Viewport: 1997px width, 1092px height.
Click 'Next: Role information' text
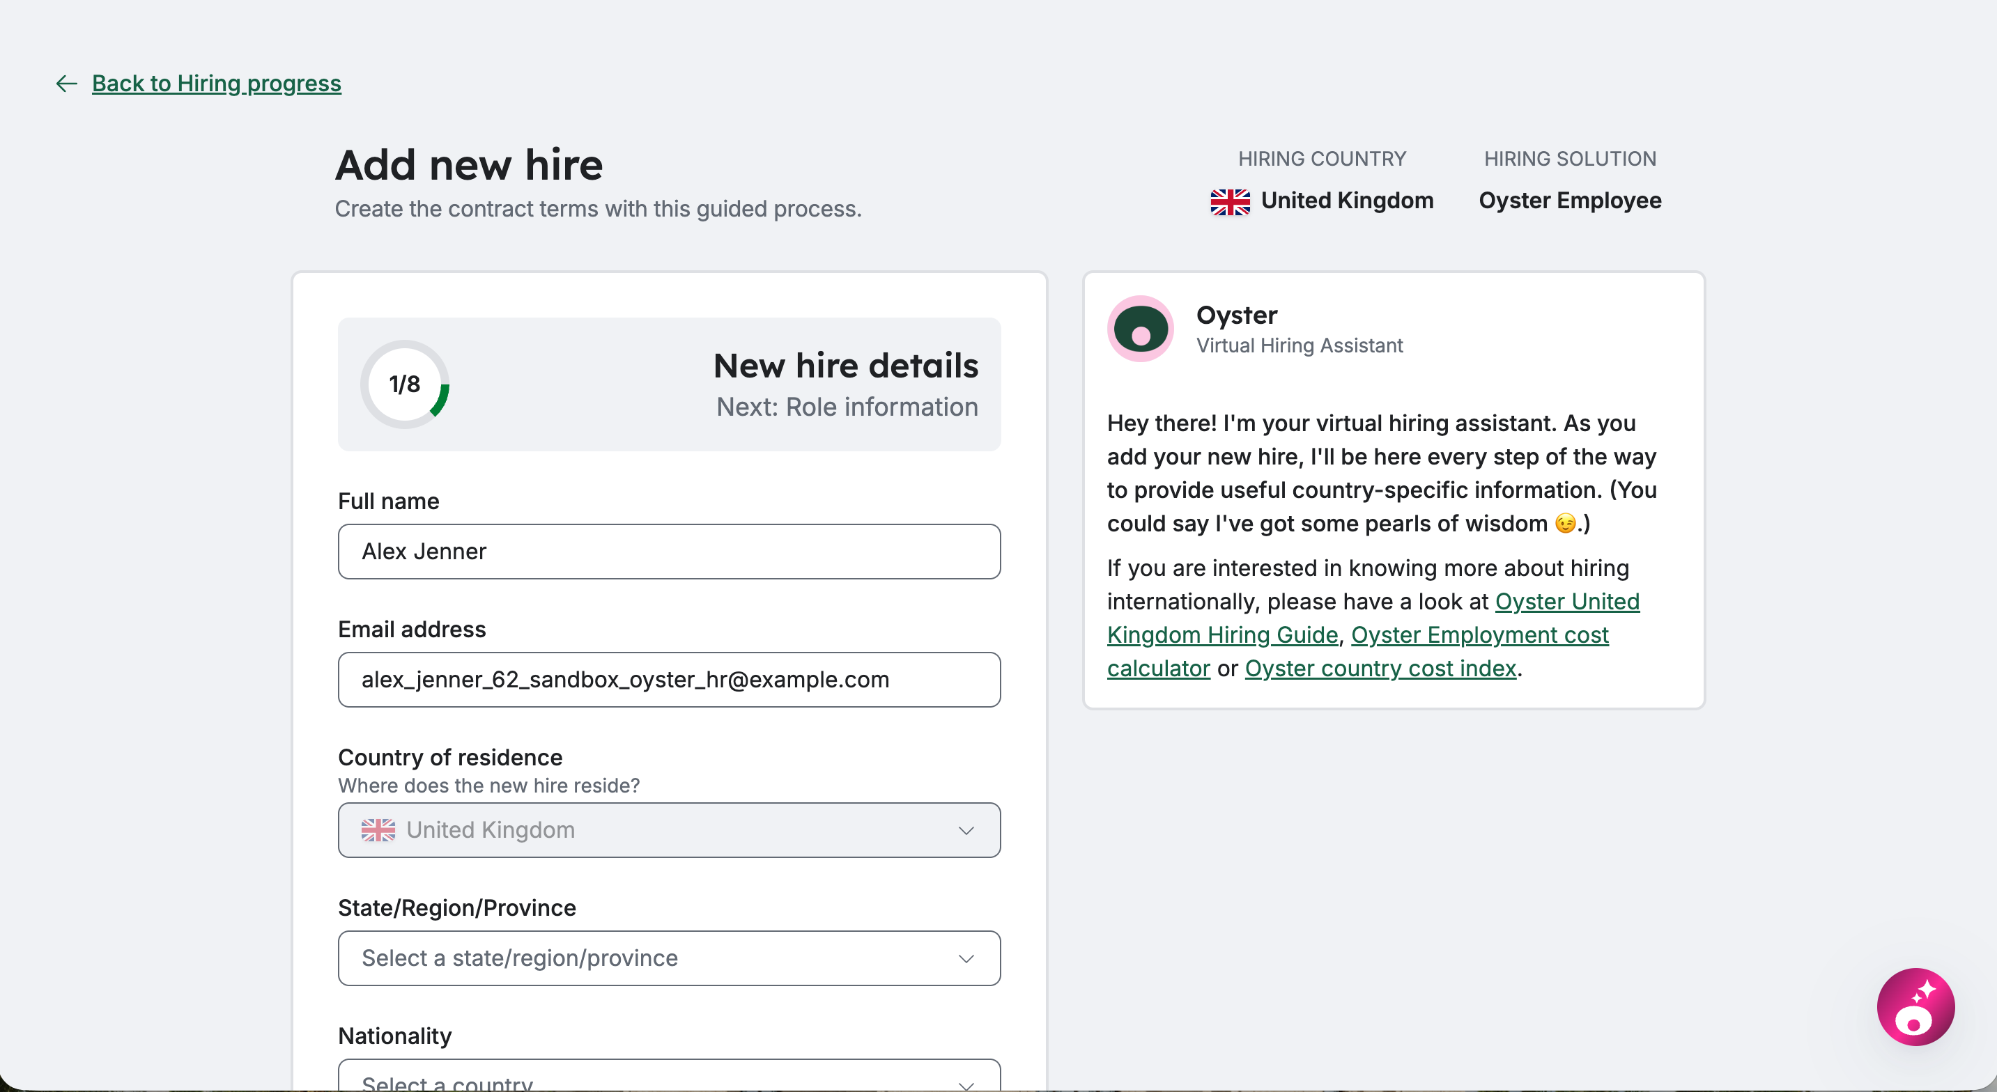(847, 407)
